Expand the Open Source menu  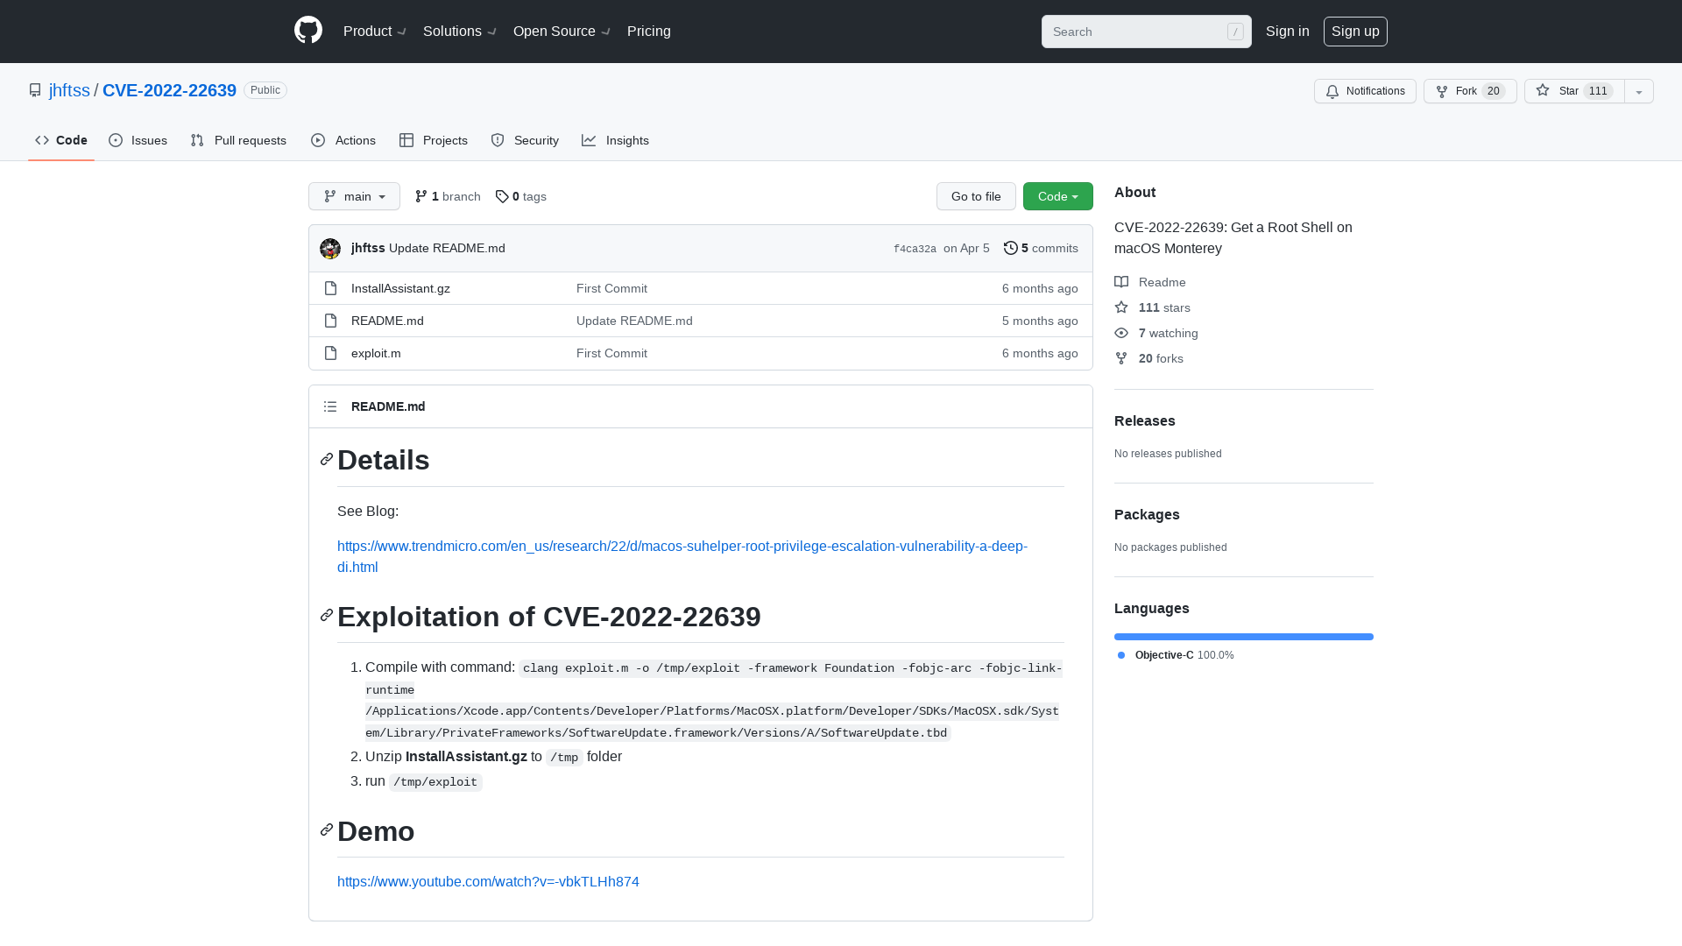[x=562, y=32]
